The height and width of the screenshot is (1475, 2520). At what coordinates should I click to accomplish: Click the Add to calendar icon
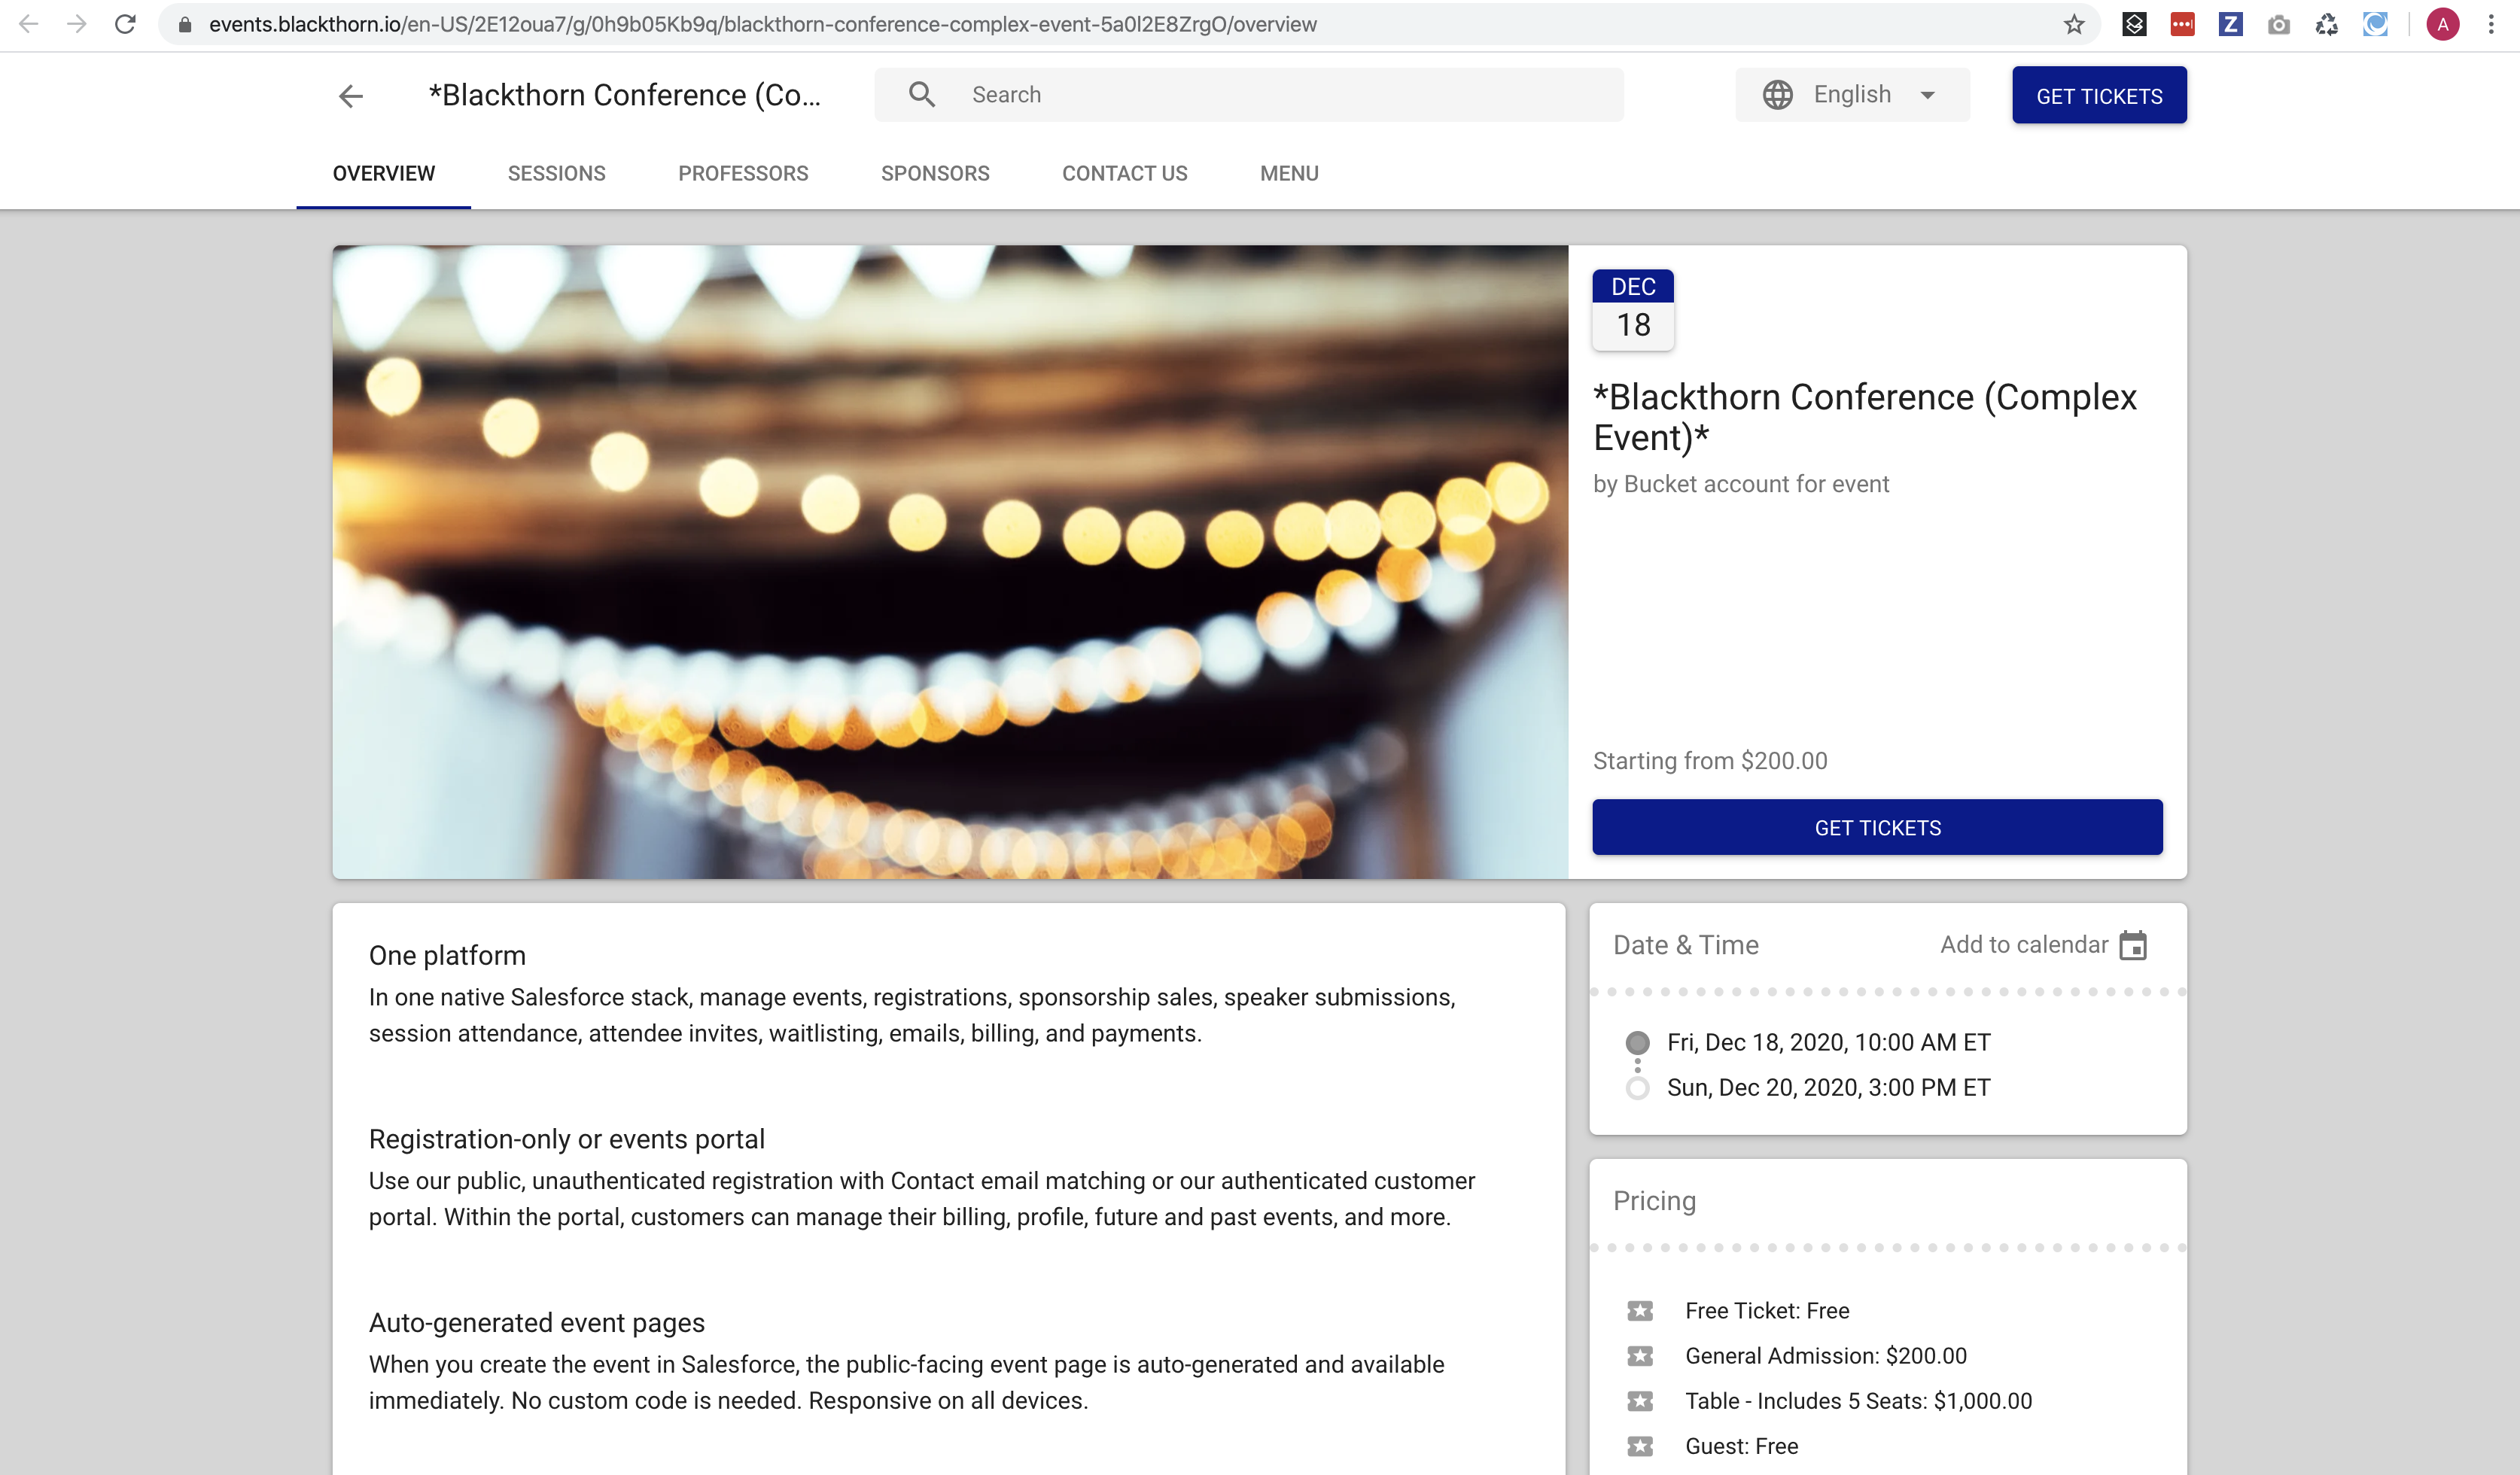(2133, 945)
